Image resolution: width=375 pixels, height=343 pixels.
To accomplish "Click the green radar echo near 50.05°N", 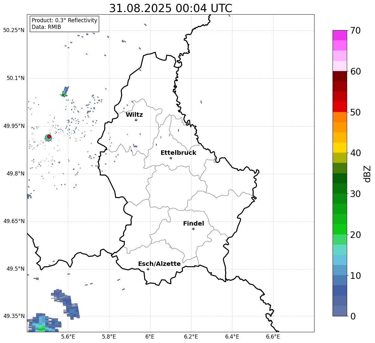I will (x=63, y=95).
